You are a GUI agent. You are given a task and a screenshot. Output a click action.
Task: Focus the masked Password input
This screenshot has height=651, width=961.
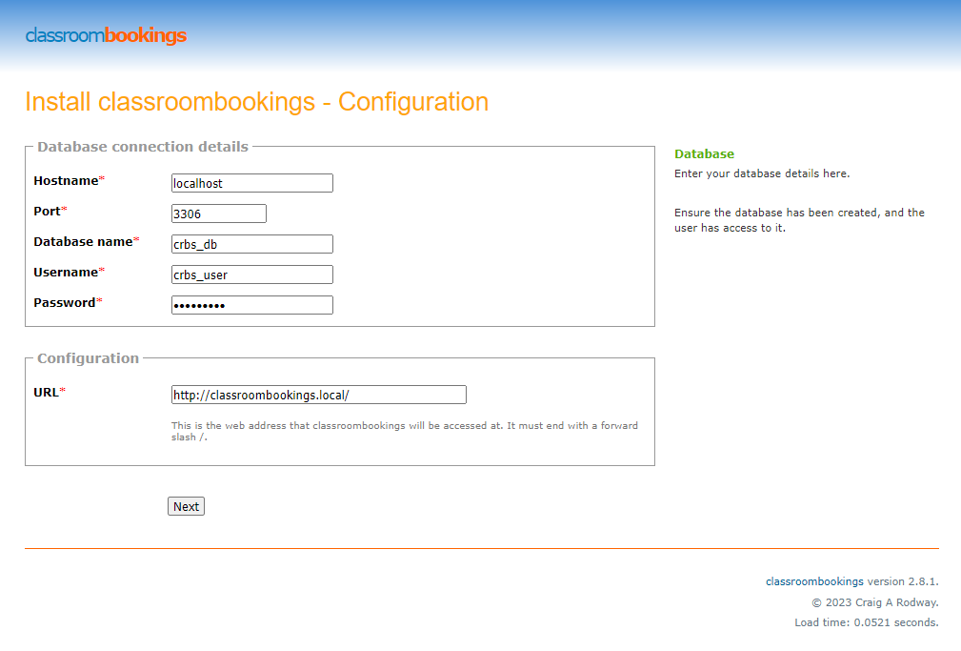251,305
